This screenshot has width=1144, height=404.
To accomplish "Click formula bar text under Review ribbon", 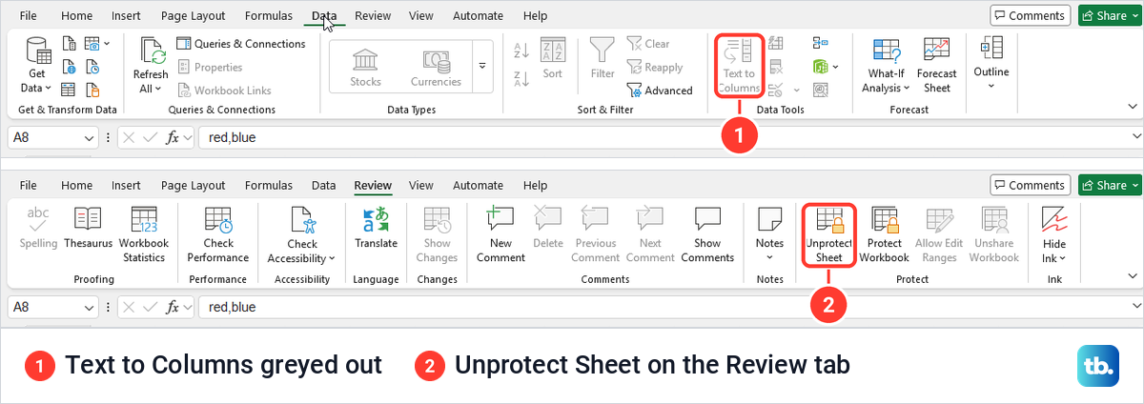I will (x=233, y=307).
